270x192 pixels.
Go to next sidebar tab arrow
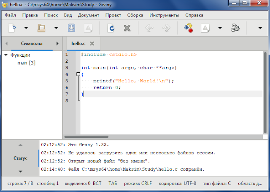pos(57,44)
